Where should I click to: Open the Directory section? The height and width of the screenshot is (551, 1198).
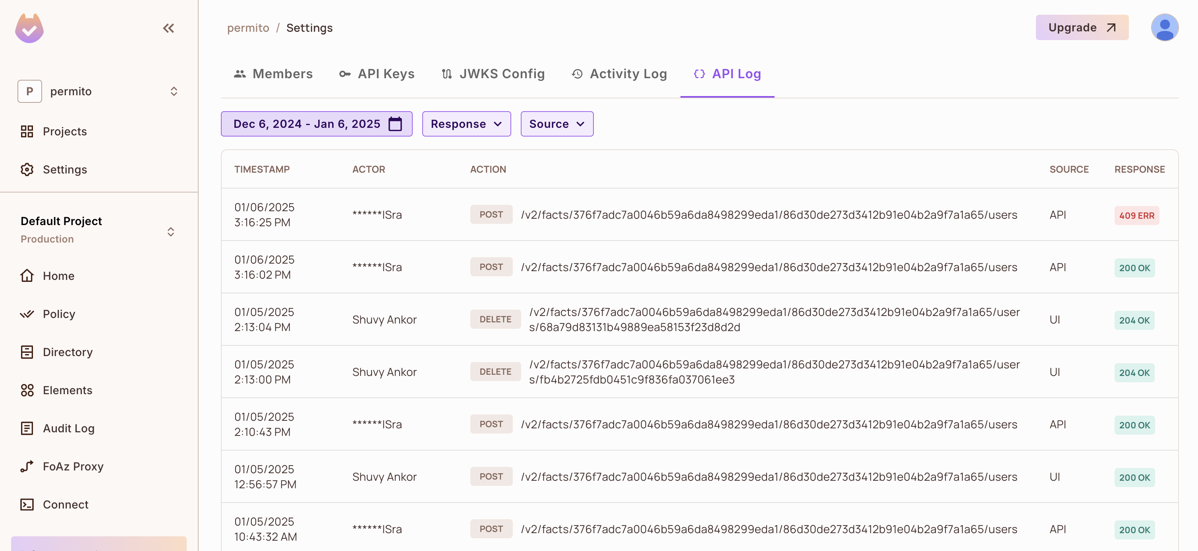[68, 352]
